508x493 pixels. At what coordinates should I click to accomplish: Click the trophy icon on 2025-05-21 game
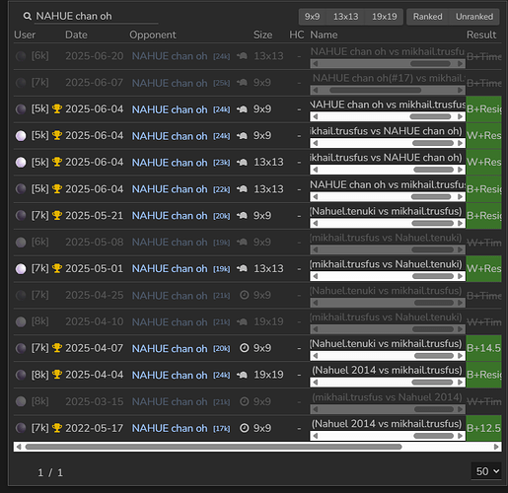click(x=57, y=216)
